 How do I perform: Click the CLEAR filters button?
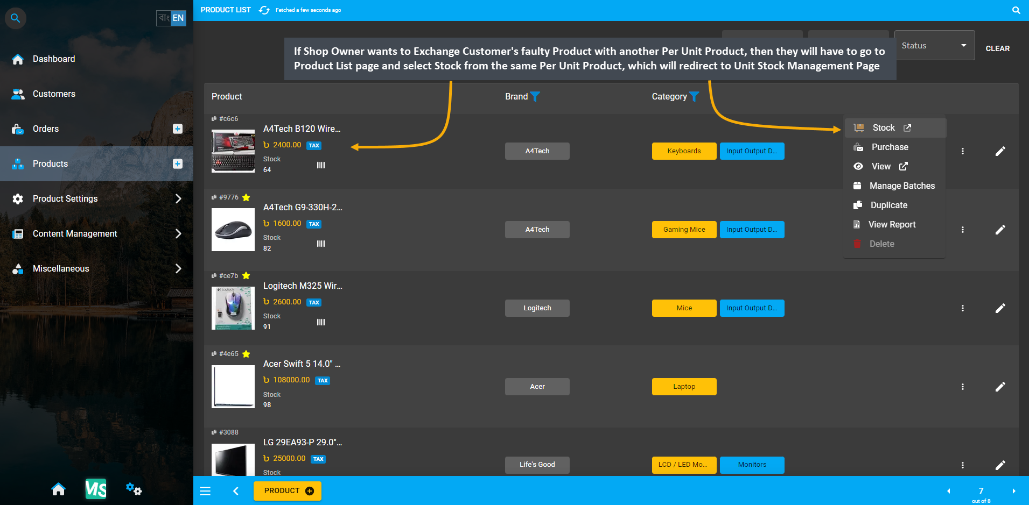coord(998,48)
